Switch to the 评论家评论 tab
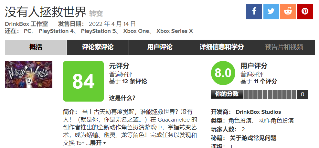 pyautogui.click(x=98, y=47)
